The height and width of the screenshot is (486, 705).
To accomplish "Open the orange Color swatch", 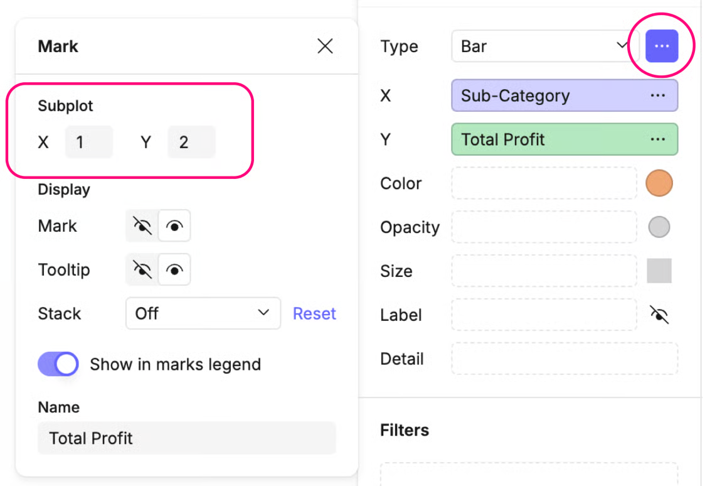I will tap(659, 183).
